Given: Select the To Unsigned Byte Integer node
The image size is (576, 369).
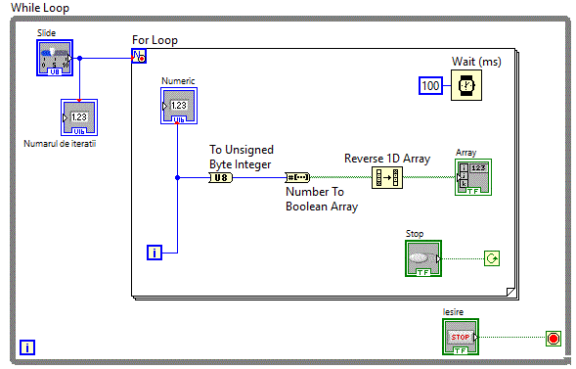Looking at the screenshot, I should coord(221,177).
